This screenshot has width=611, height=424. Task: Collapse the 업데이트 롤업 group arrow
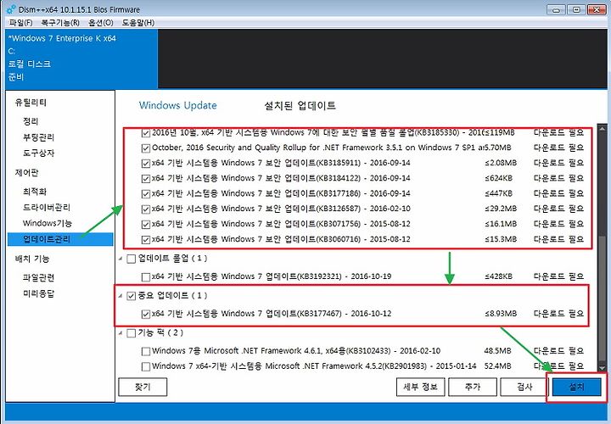[121, 259]
